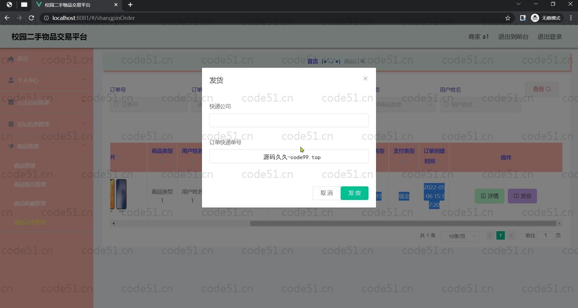Open 首页 in the sidebar
Viewport: 578px width, 308px height.
[47, 59]
